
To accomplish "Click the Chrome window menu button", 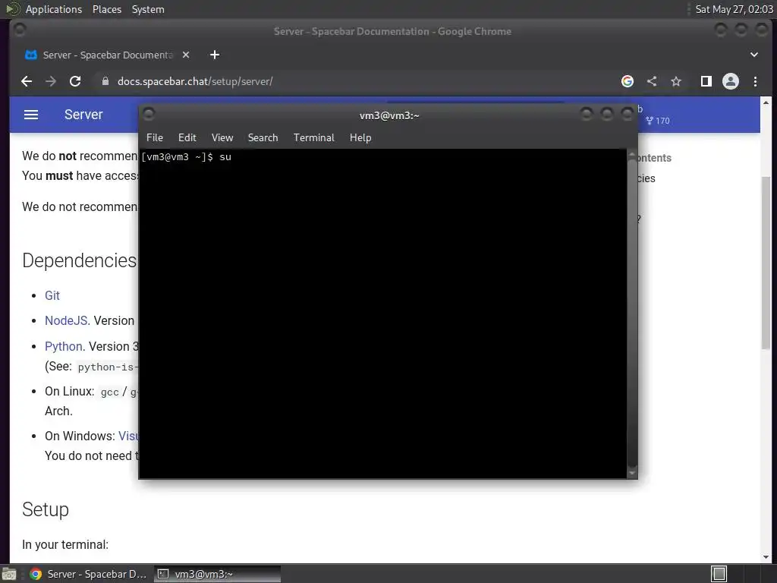I will [x=20, y=30].
